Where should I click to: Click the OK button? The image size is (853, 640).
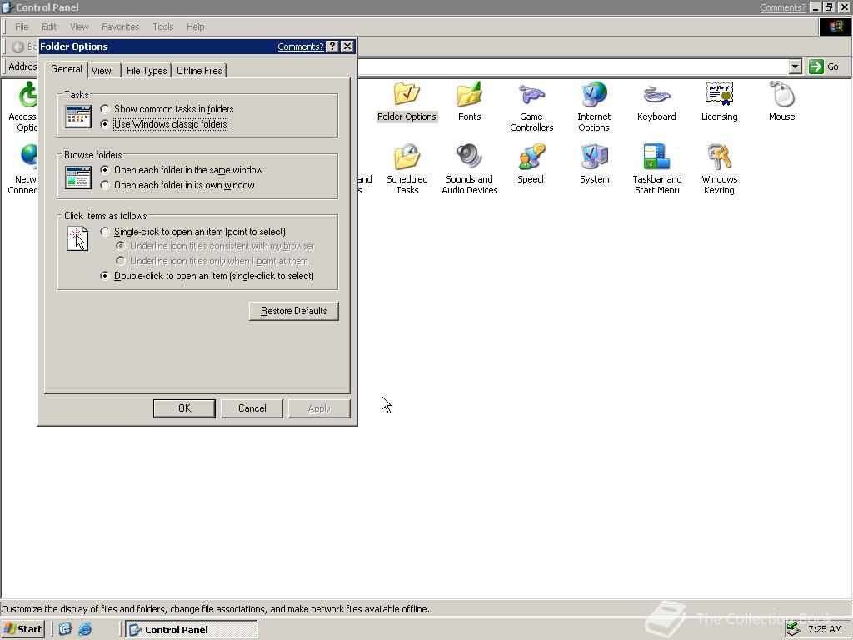pyautogui.click(x=184, y=408)
